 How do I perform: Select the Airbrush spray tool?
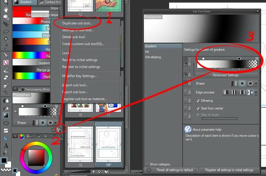pyautogui.click(x=6, y=85)
